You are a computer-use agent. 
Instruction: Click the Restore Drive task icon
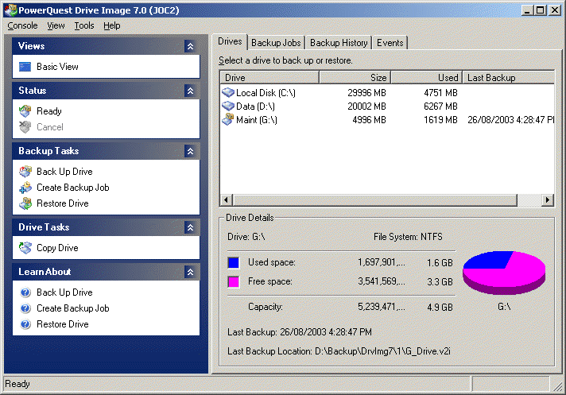point(25,203)
